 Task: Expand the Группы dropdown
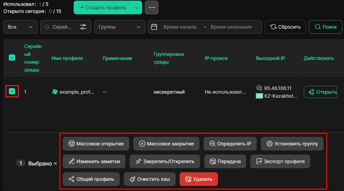click(119, 27)
